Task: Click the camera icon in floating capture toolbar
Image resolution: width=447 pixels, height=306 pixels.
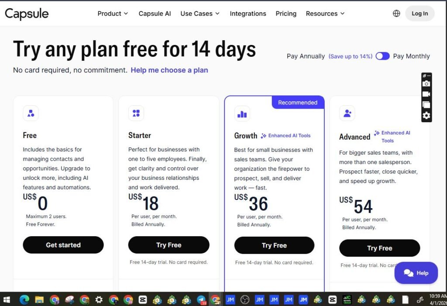Action: 426,83
